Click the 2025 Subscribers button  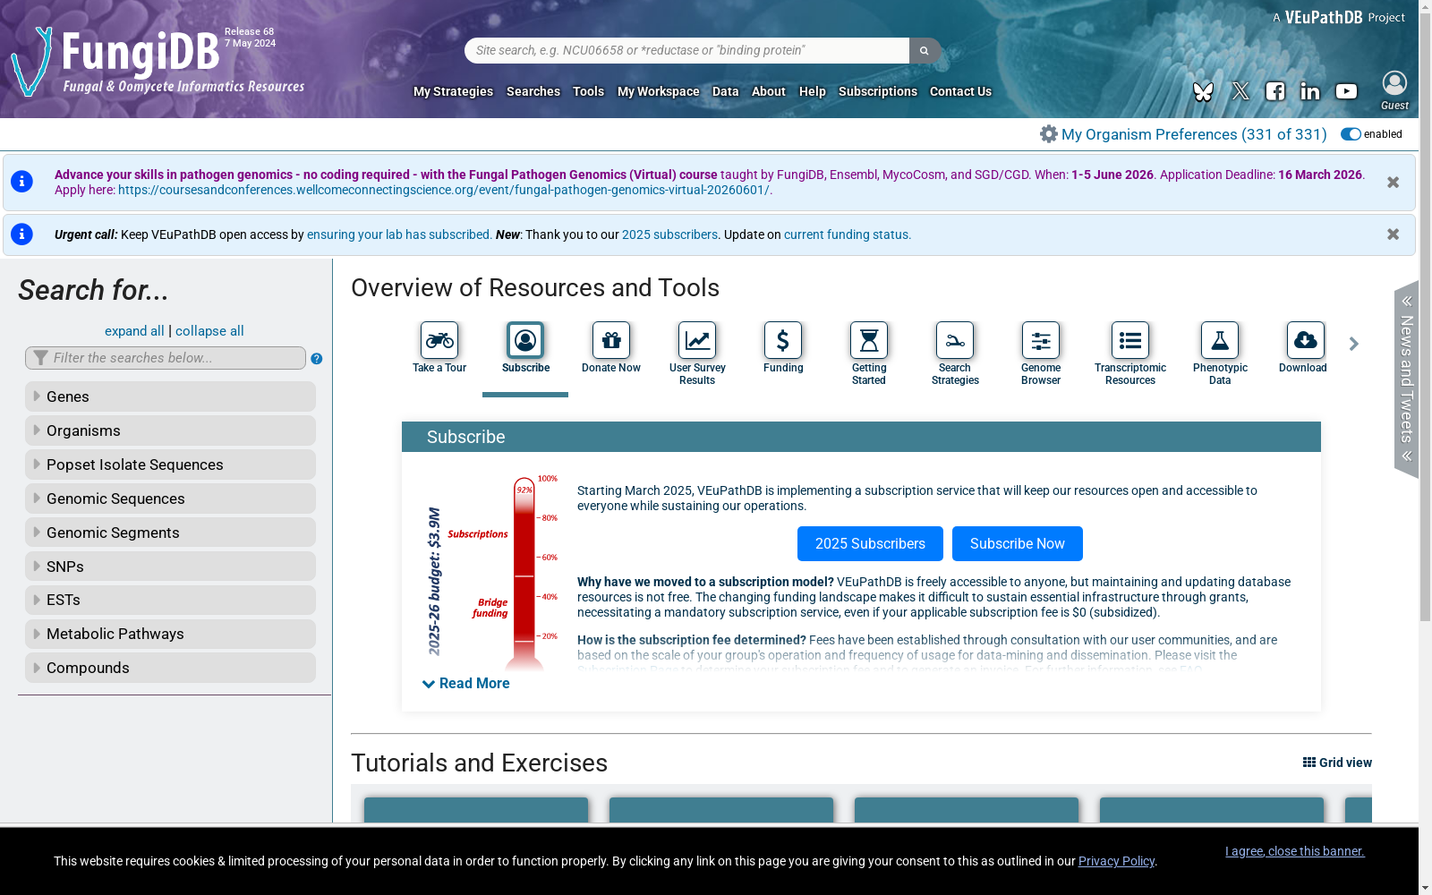(870, 544)
